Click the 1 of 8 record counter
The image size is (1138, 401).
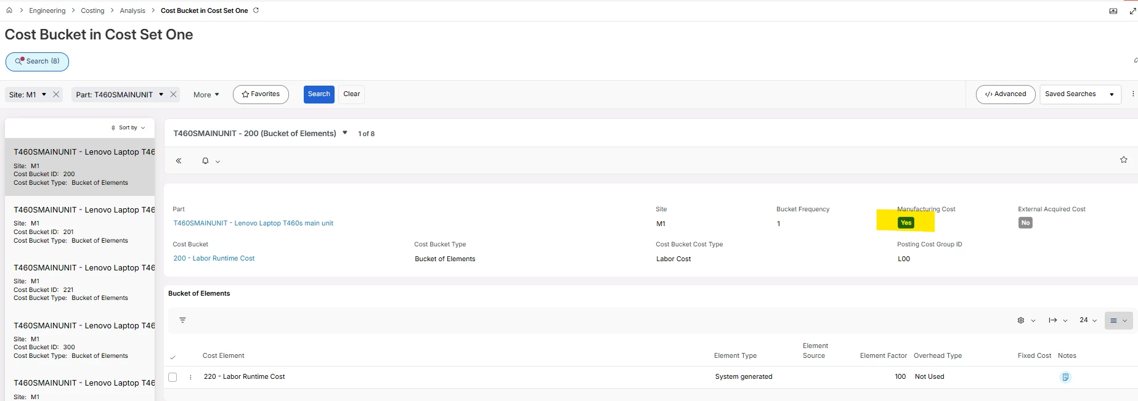366,134
